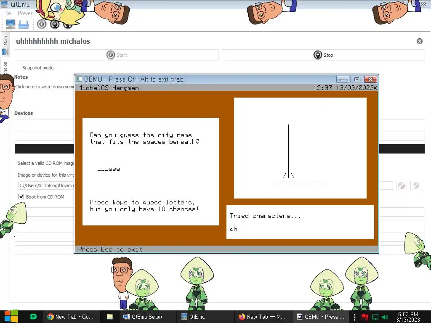The image size is (431, 323).
Task: Open the Windows Start button
Action: click(x=11, y=316)
